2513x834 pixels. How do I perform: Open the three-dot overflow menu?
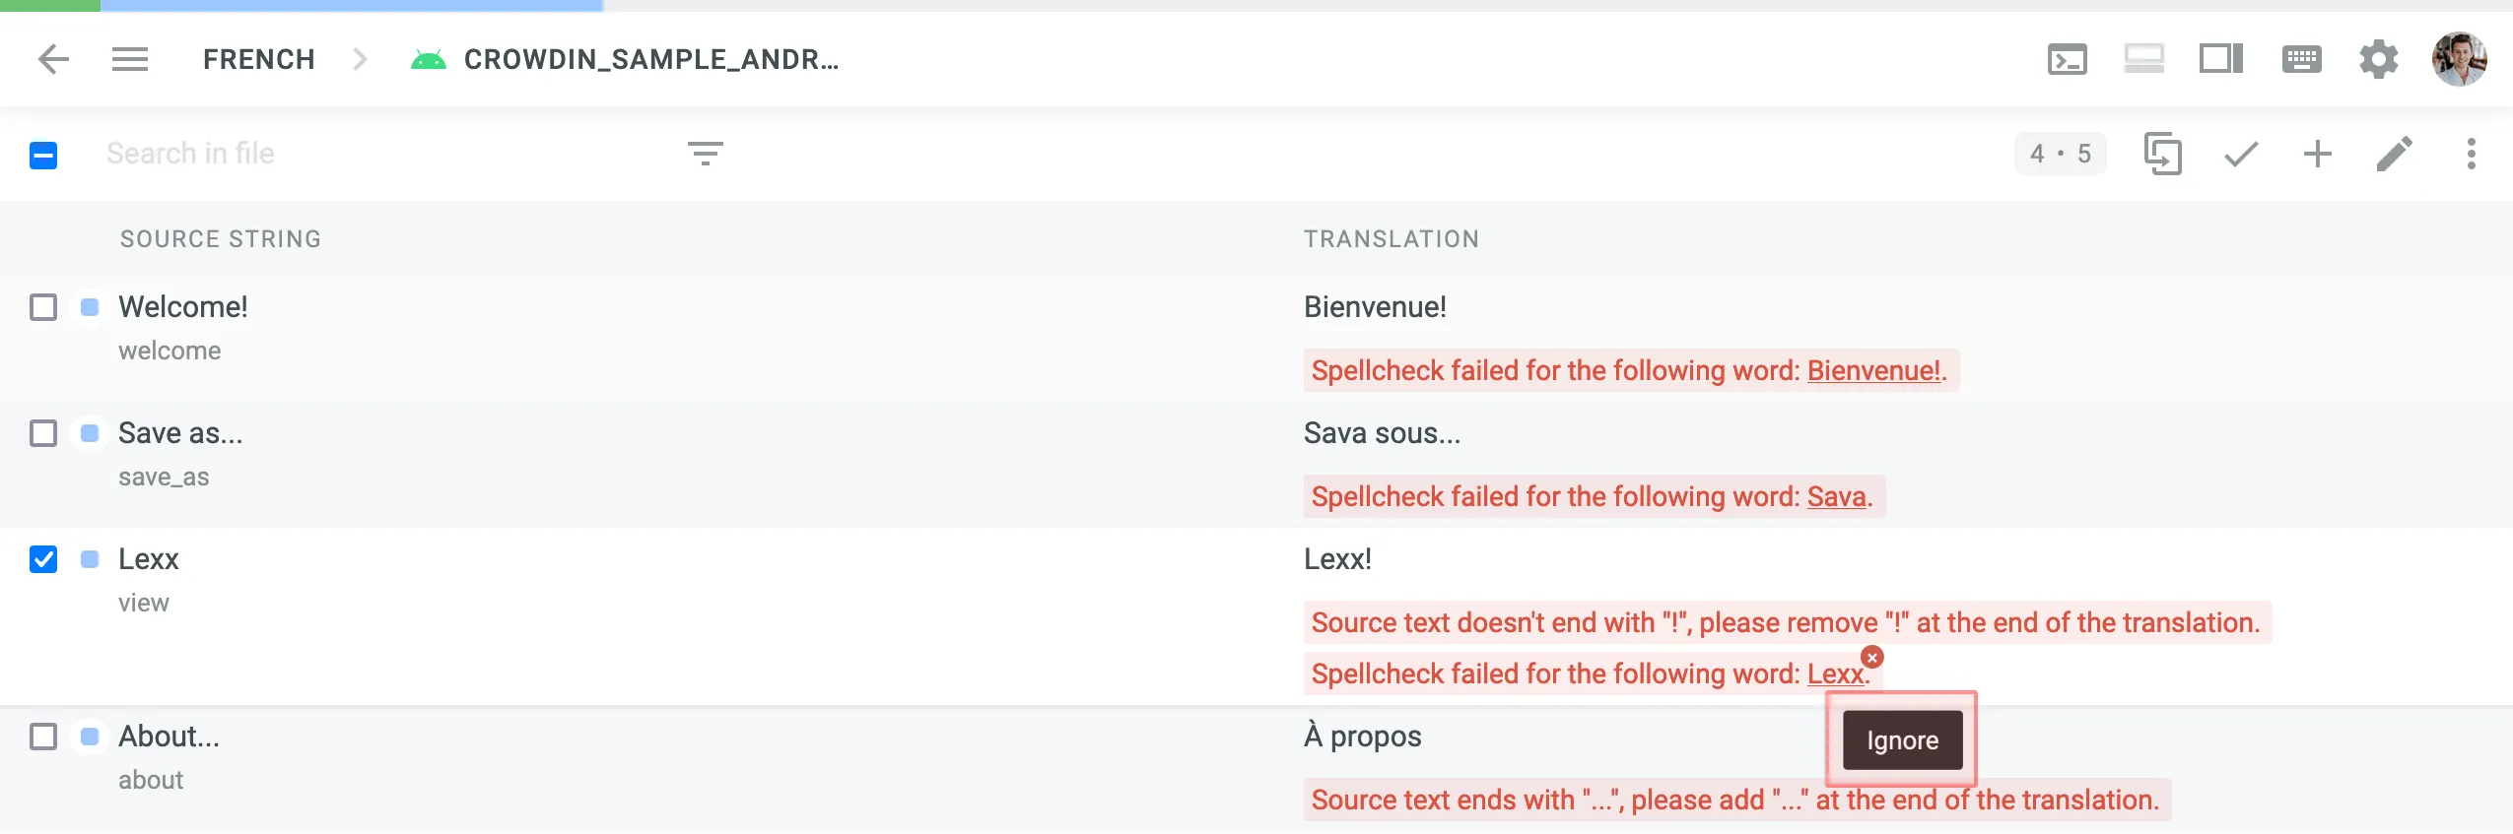click(2473, 154)
